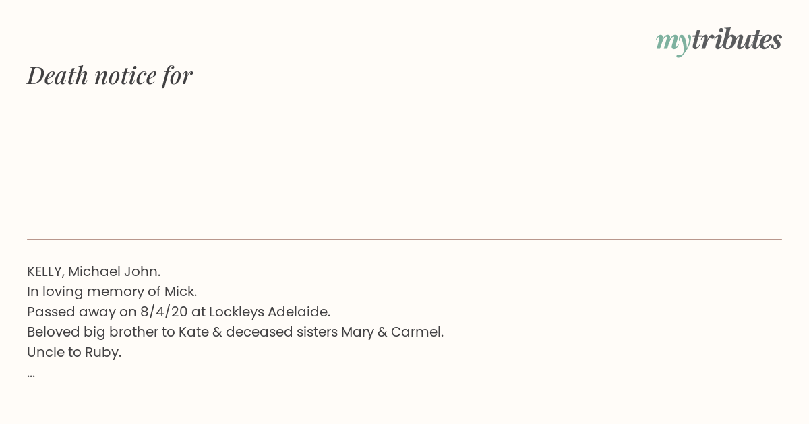Click the "Passed away on" text
Viewport: 809px width, 424px height.
point(82,312)
